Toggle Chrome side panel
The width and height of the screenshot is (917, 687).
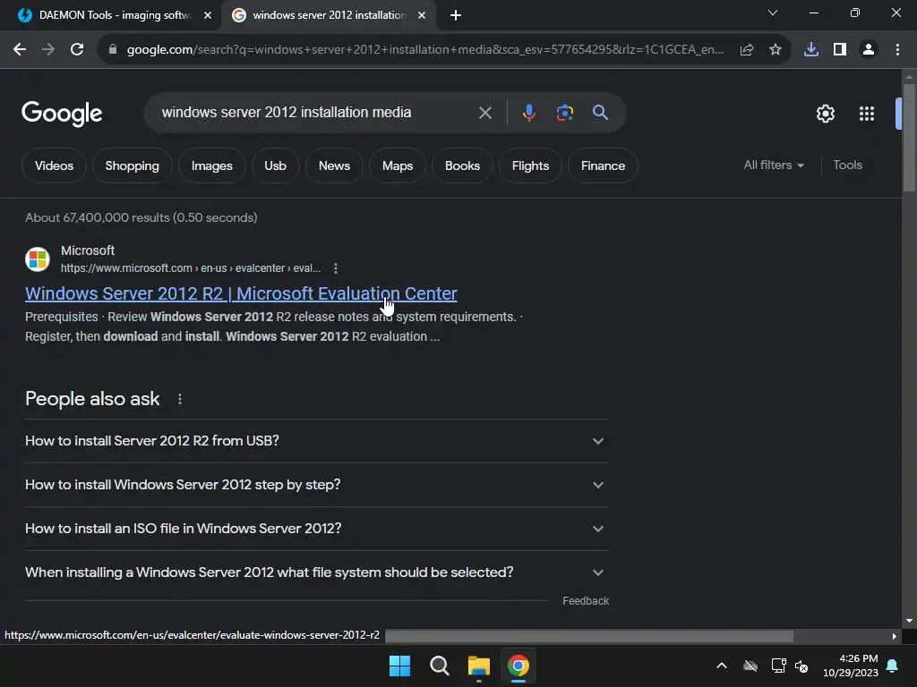pos(840,50)
